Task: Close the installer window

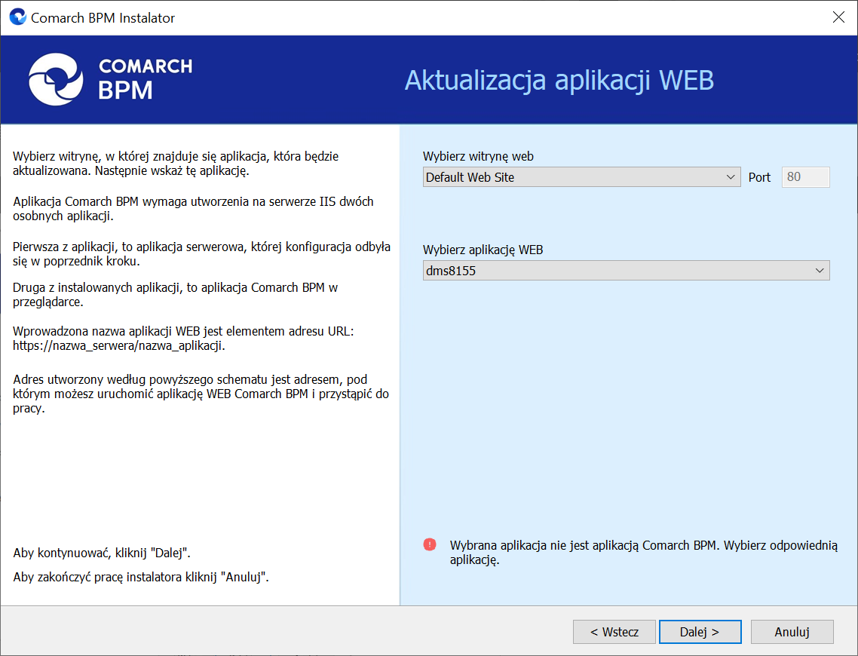Action: (838, 17)
